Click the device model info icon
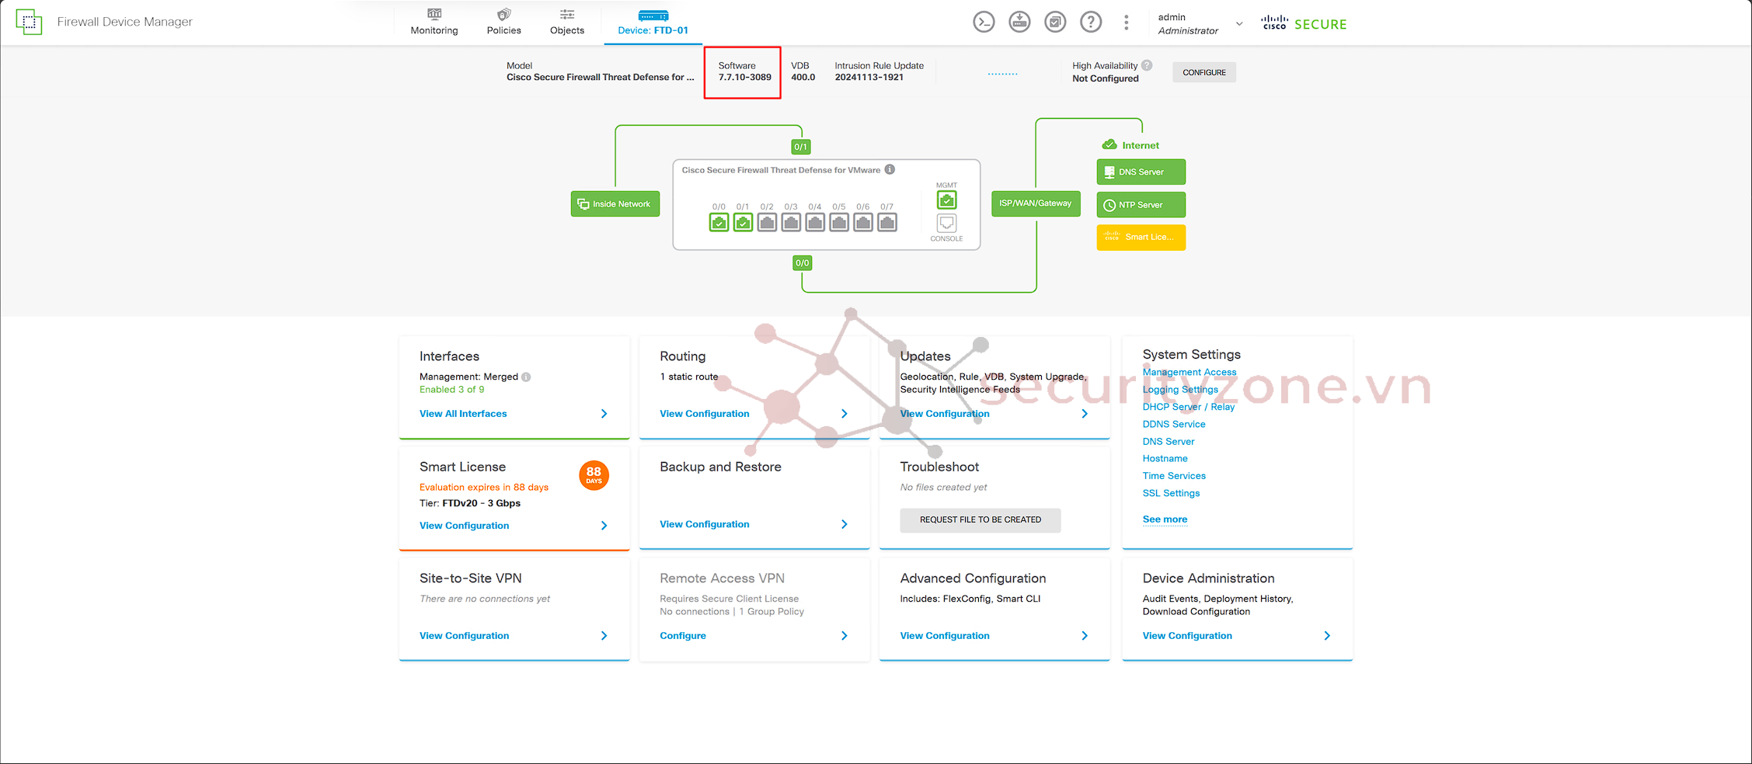Image resolution: width=1752 pixels, height=764 pixels. tap(890, 170)
